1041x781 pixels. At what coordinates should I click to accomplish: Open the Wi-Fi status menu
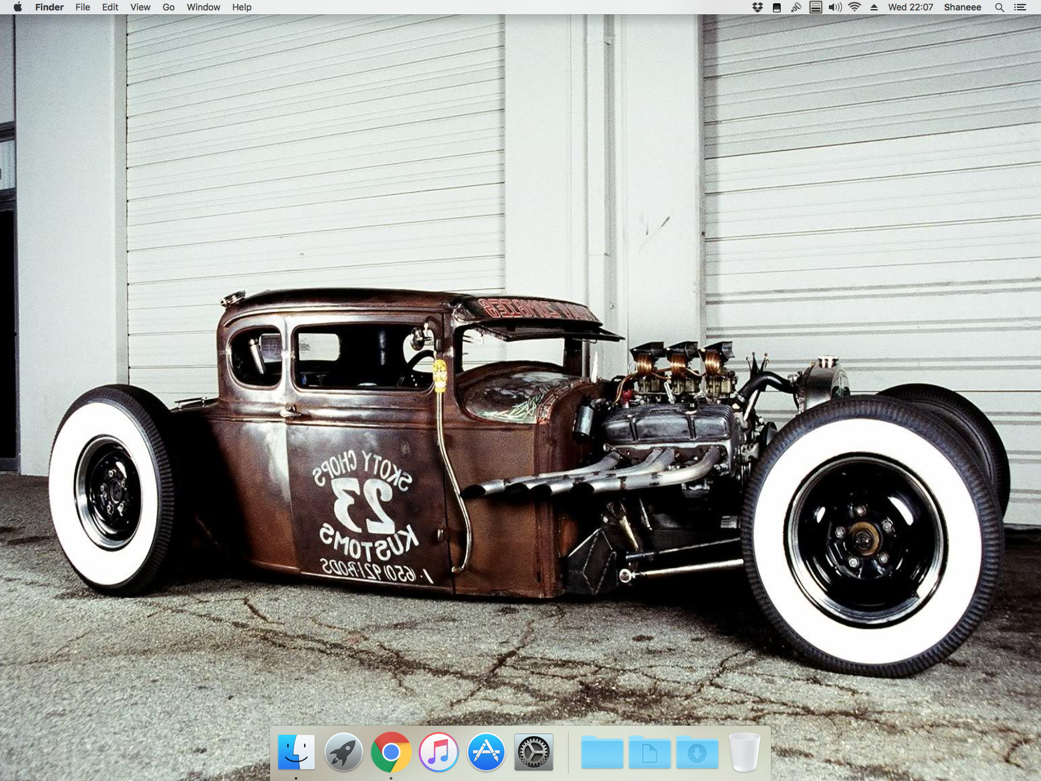(855, 7)
